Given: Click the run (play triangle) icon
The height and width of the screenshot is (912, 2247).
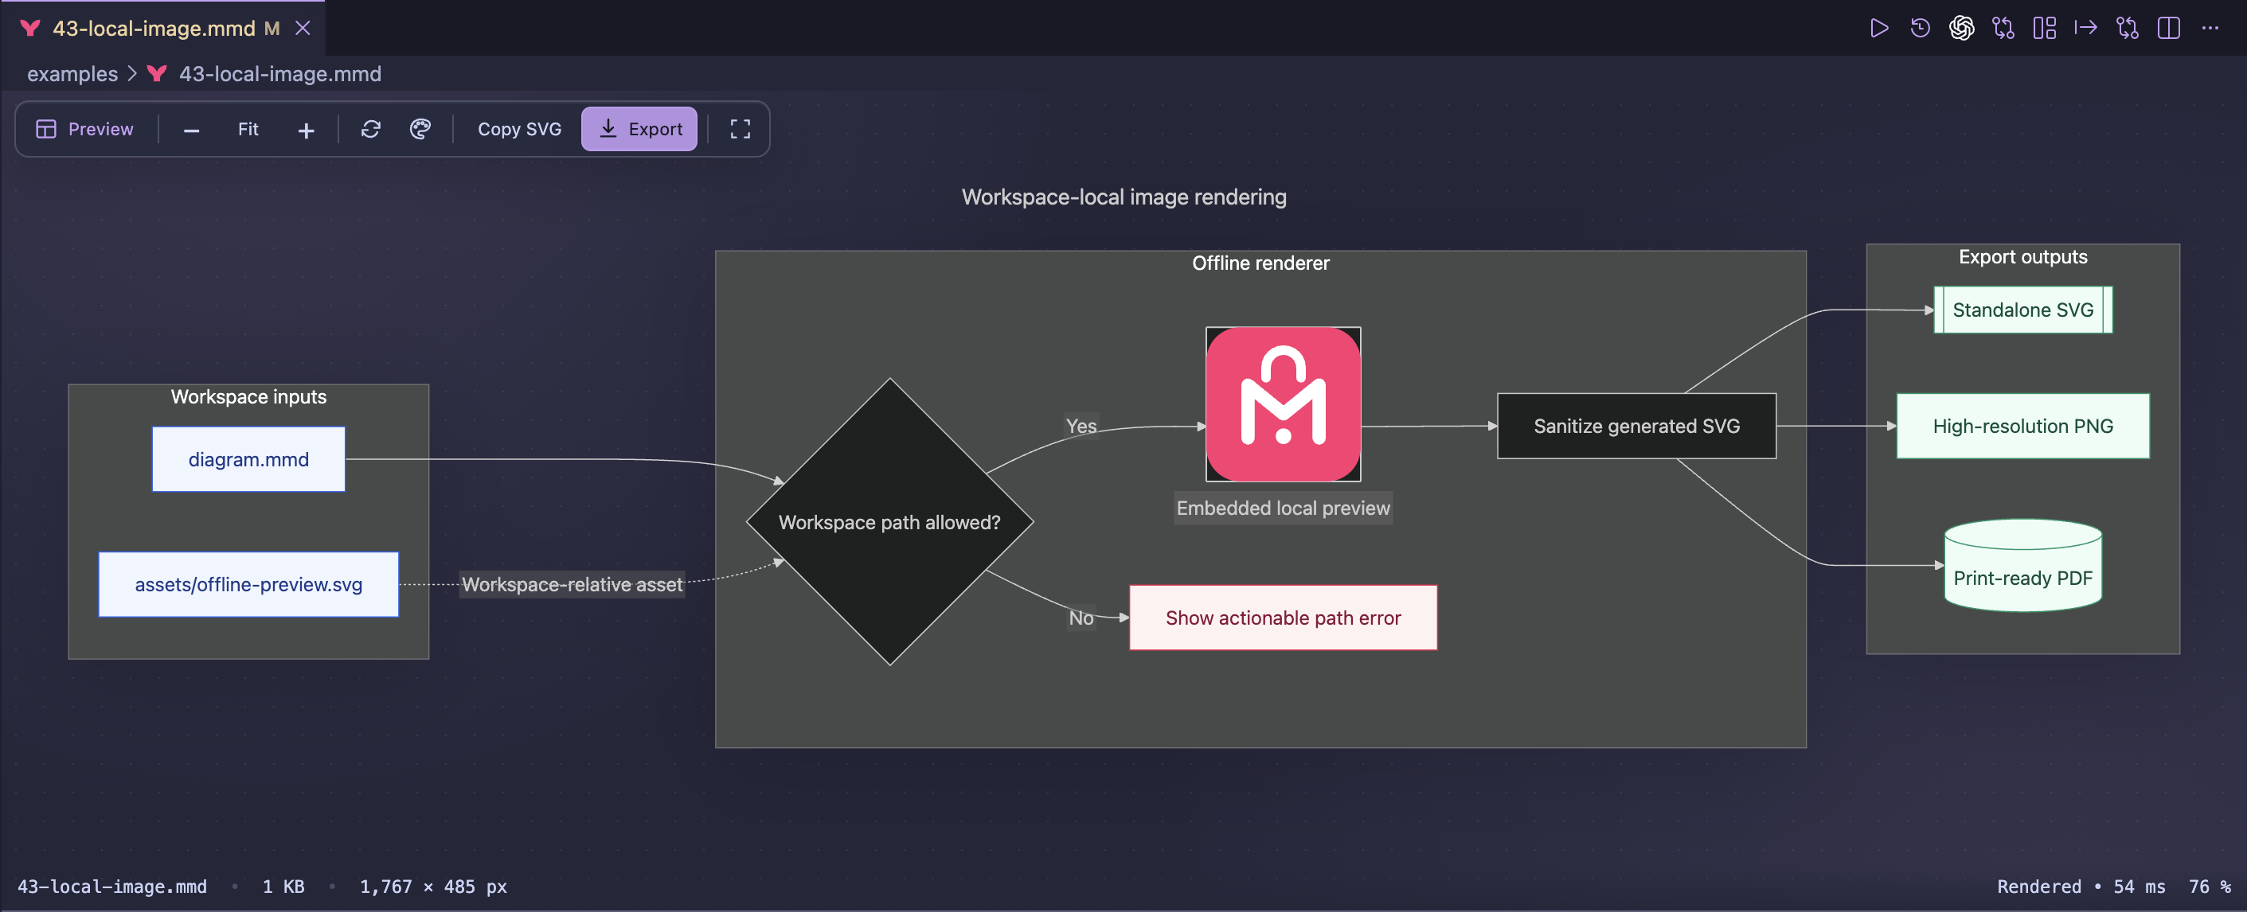Looking at the screenshot, I should (x=1879, y=29).
